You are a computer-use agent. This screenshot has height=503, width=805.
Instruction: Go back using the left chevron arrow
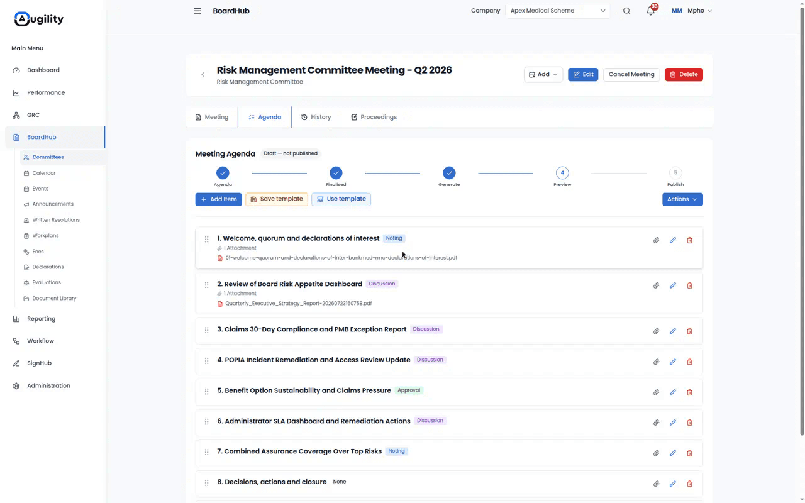point(203,74)
